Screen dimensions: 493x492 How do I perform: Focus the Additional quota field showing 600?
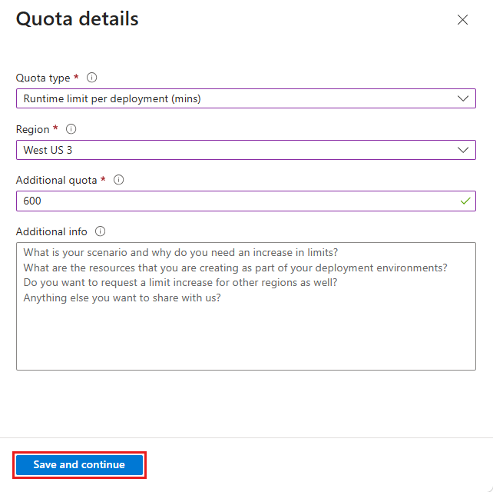[246, 201]
